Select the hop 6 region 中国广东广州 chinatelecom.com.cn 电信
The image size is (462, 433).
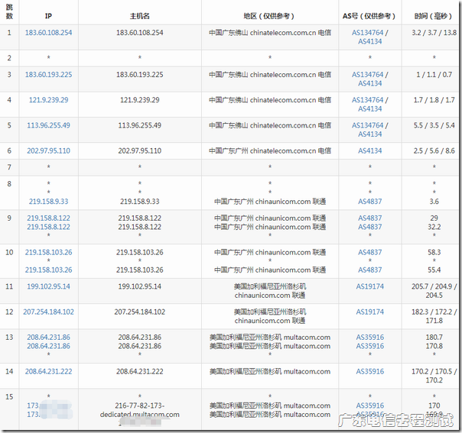(x=270, y=151)
